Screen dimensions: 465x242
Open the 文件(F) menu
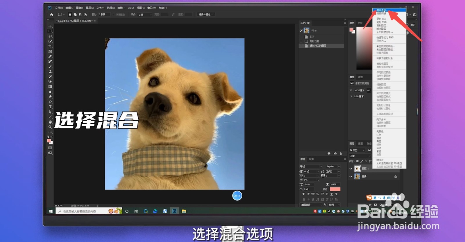pos(59,8)
